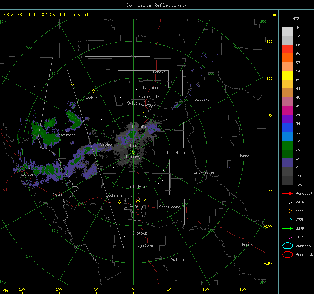Click the Vulcan town label

pyautogui.click(x=177, y=260)
